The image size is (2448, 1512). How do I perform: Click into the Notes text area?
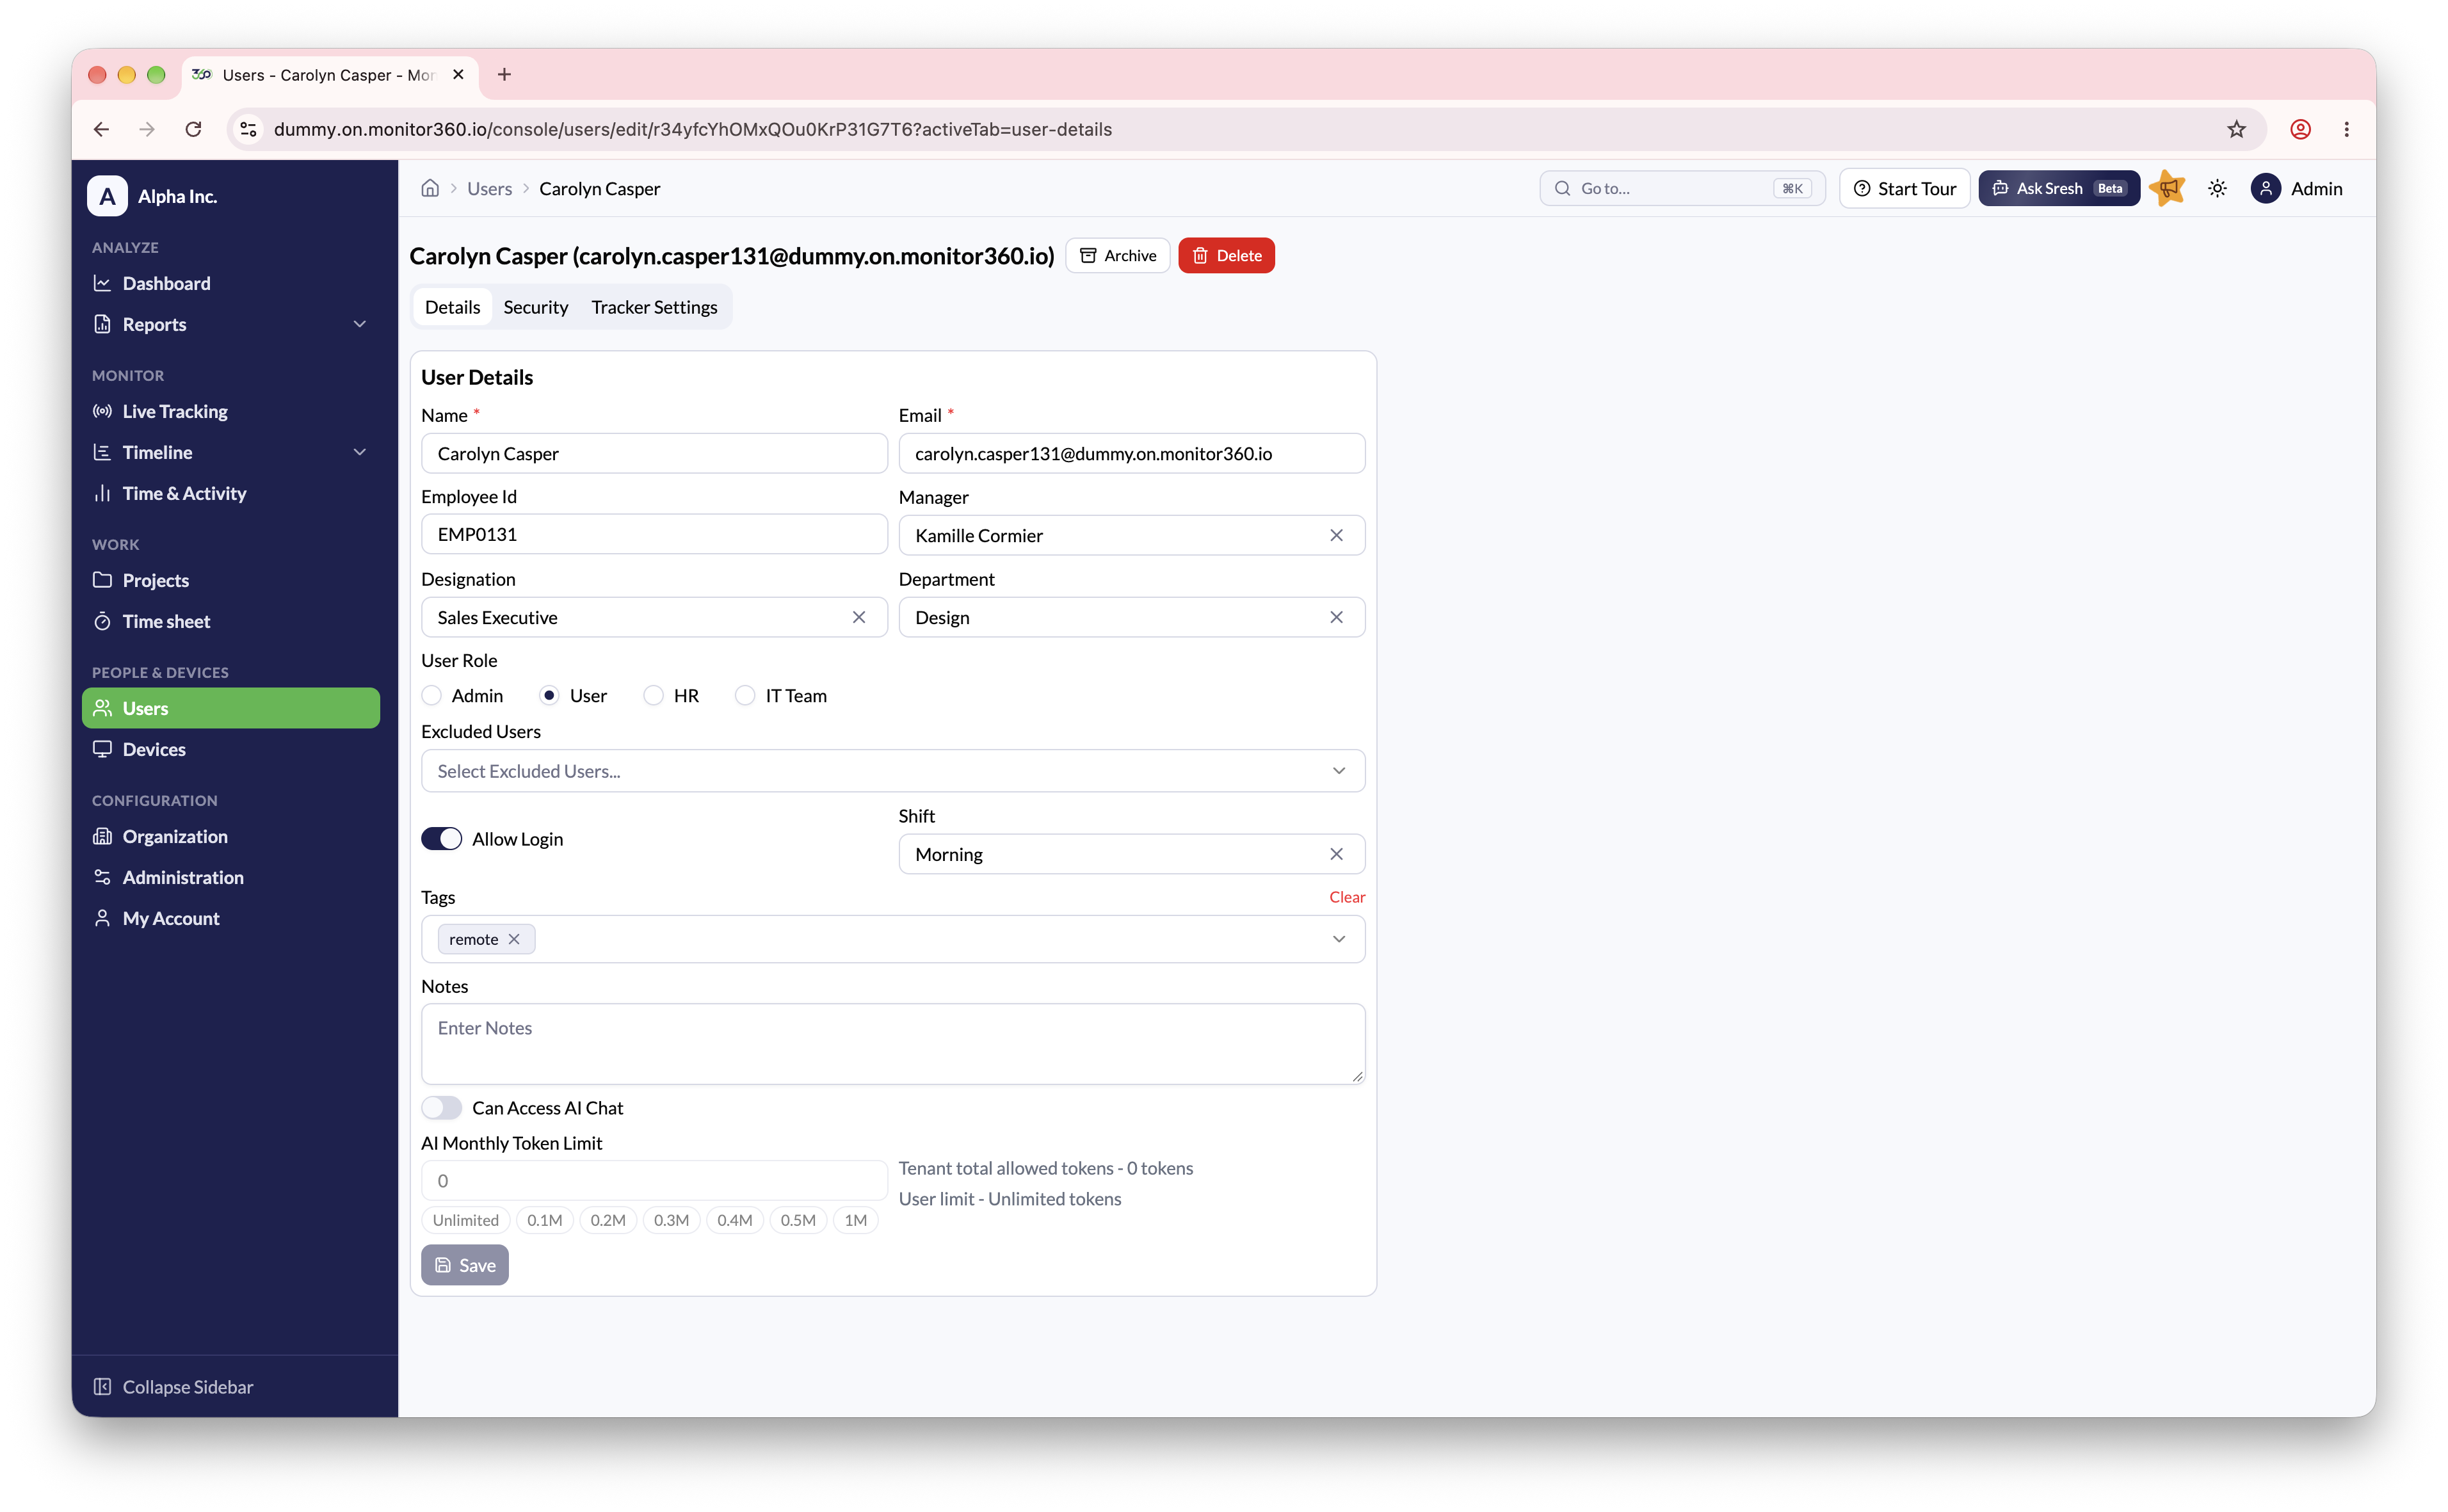coord(892,1044)
